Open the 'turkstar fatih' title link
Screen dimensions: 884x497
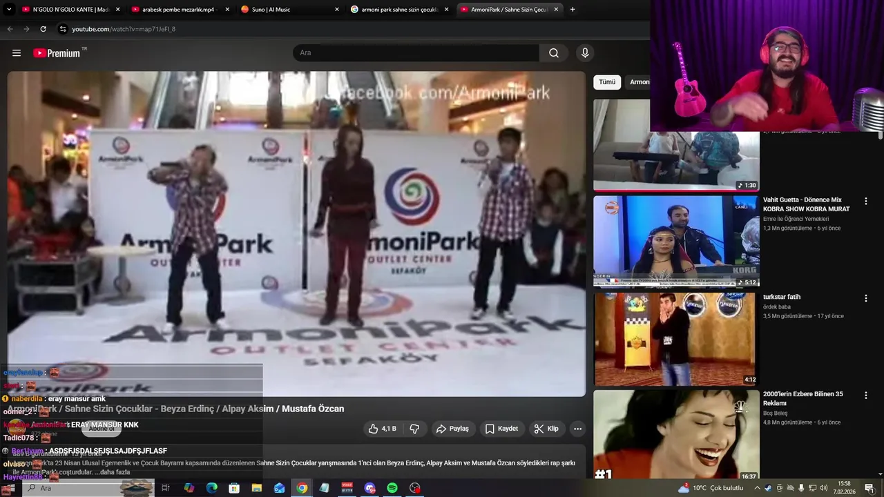coord(782,297)
